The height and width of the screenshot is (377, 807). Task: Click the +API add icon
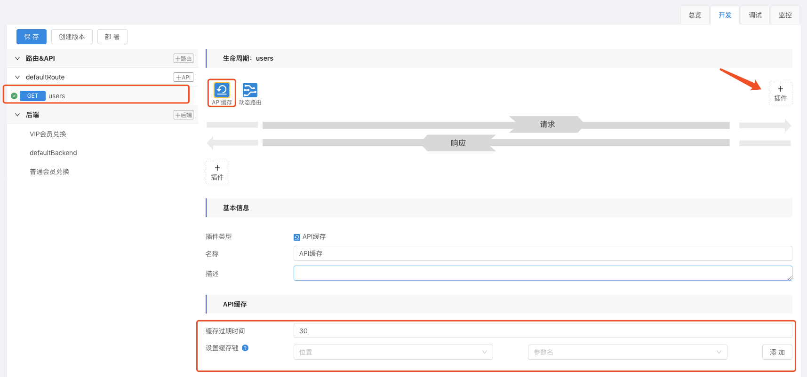[x=183, y=77]
